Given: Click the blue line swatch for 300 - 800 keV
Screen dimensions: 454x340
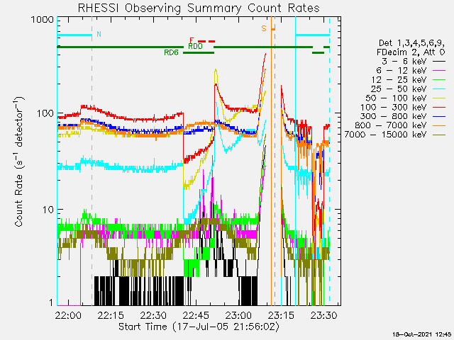Looking at the screenshot, I should point(439,116).
